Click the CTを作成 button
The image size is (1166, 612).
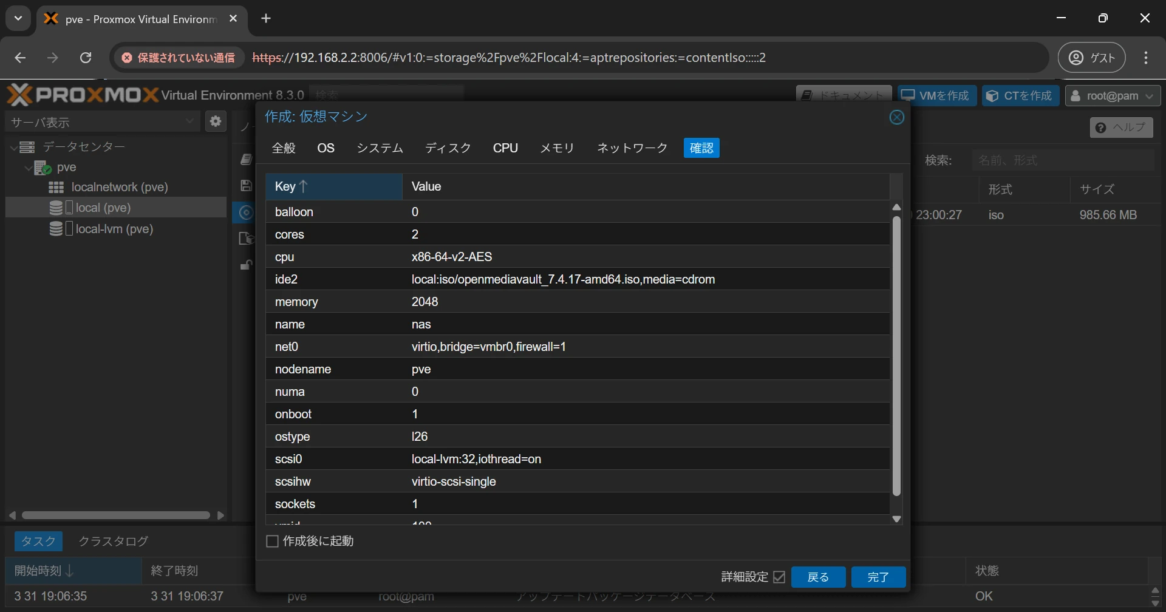(1020, 96)
